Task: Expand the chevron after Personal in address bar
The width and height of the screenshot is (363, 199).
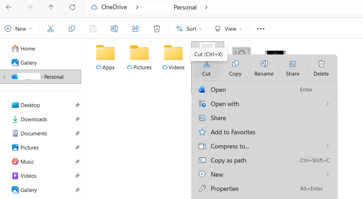Action: tap(206, 7)
